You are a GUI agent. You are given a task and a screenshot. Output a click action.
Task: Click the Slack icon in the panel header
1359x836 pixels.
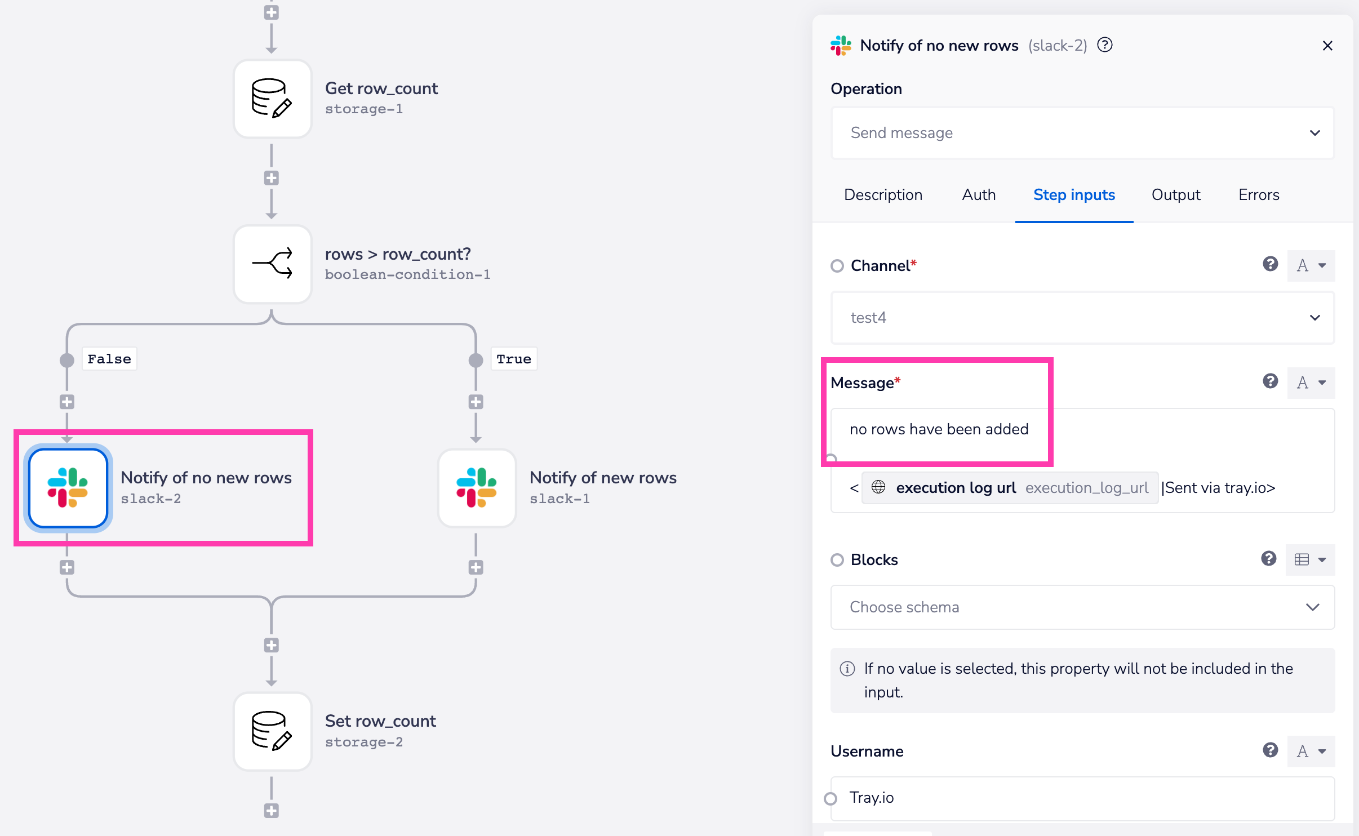[840, 45]
